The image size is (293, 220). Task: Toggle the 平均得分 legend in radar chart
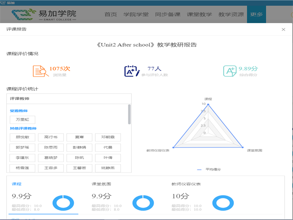point(209,169)
